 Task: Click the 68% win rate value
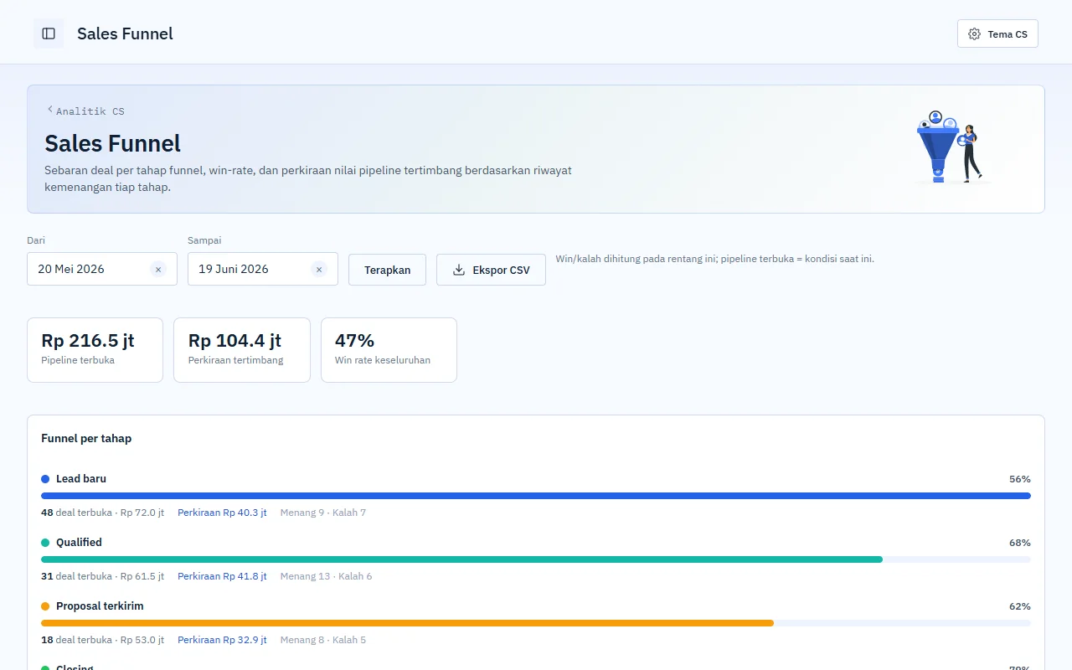click(1020, 543)
